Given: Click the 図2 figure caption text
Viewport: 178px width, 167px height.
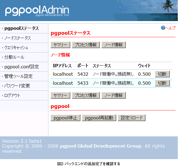Looking at the screenshot, I should [x=89, y=164].
